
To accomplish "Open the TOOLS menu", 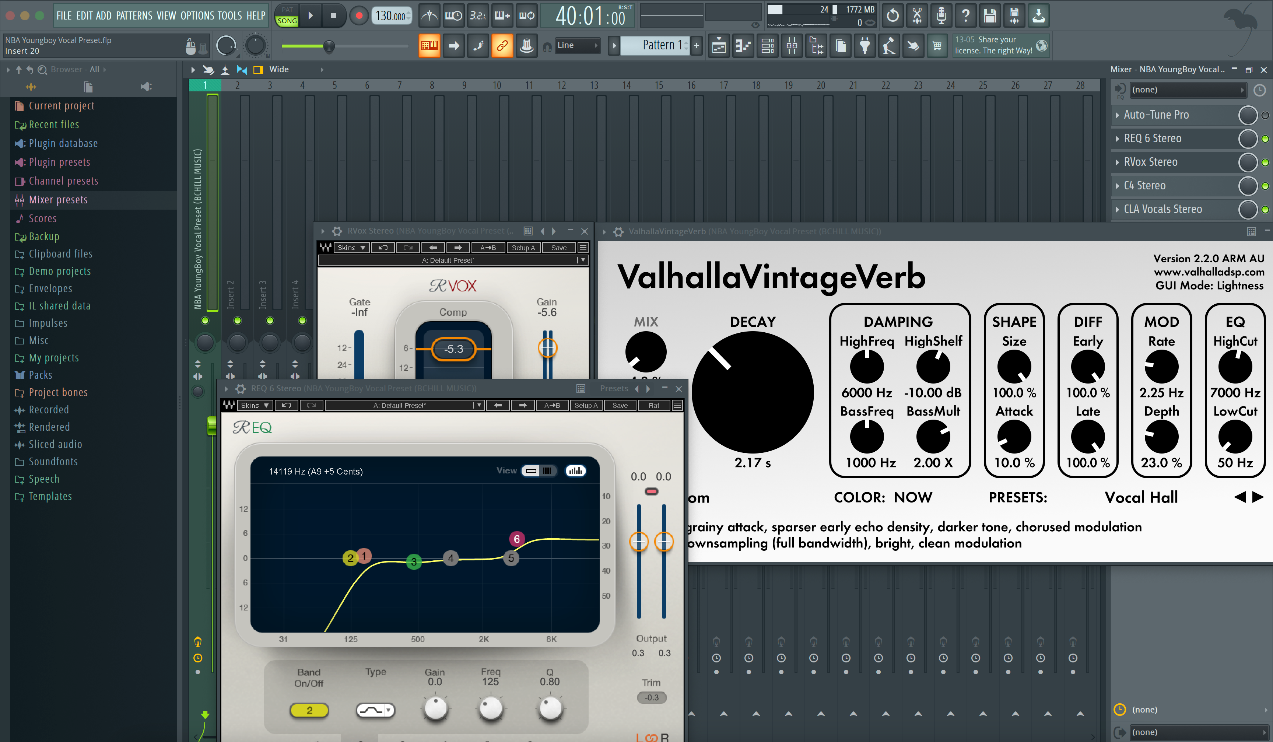I will point(229,16).
